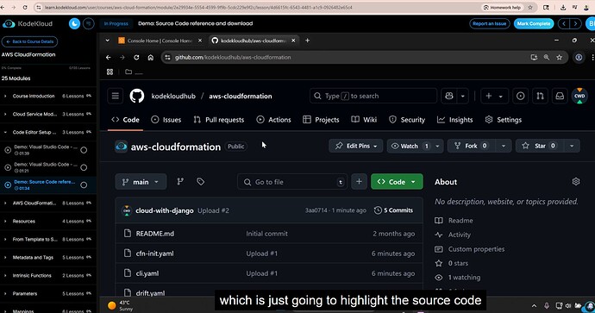Click taskbar weather widget
595x313 pixels.
[x=120, y=305]
